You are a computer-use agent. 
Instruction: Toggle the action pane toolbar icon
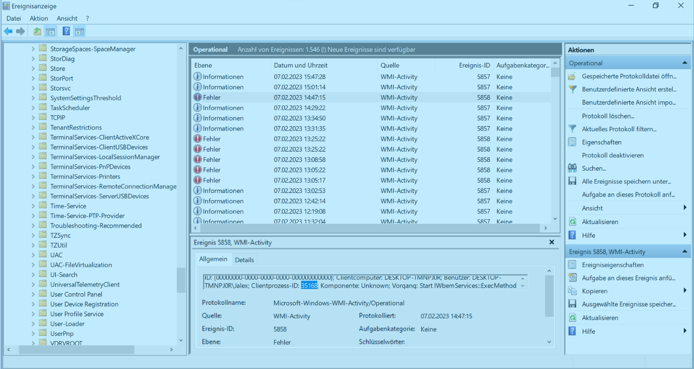click(x=79, y=31)
